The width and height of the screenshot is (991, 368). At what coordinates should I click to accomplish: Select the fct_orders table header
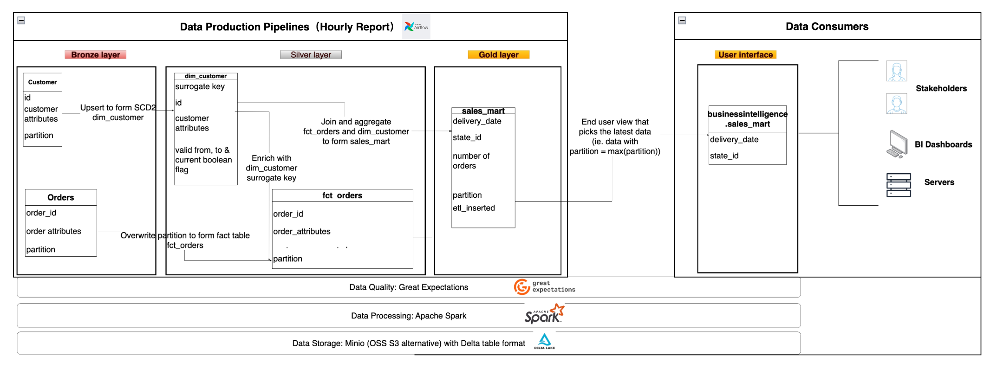click(342, 196)
